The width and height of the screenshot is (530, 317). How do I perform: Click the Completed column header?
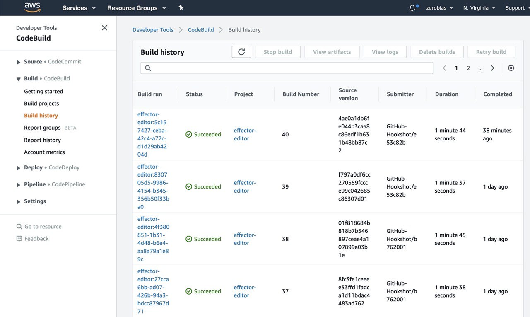click(498, 94)
